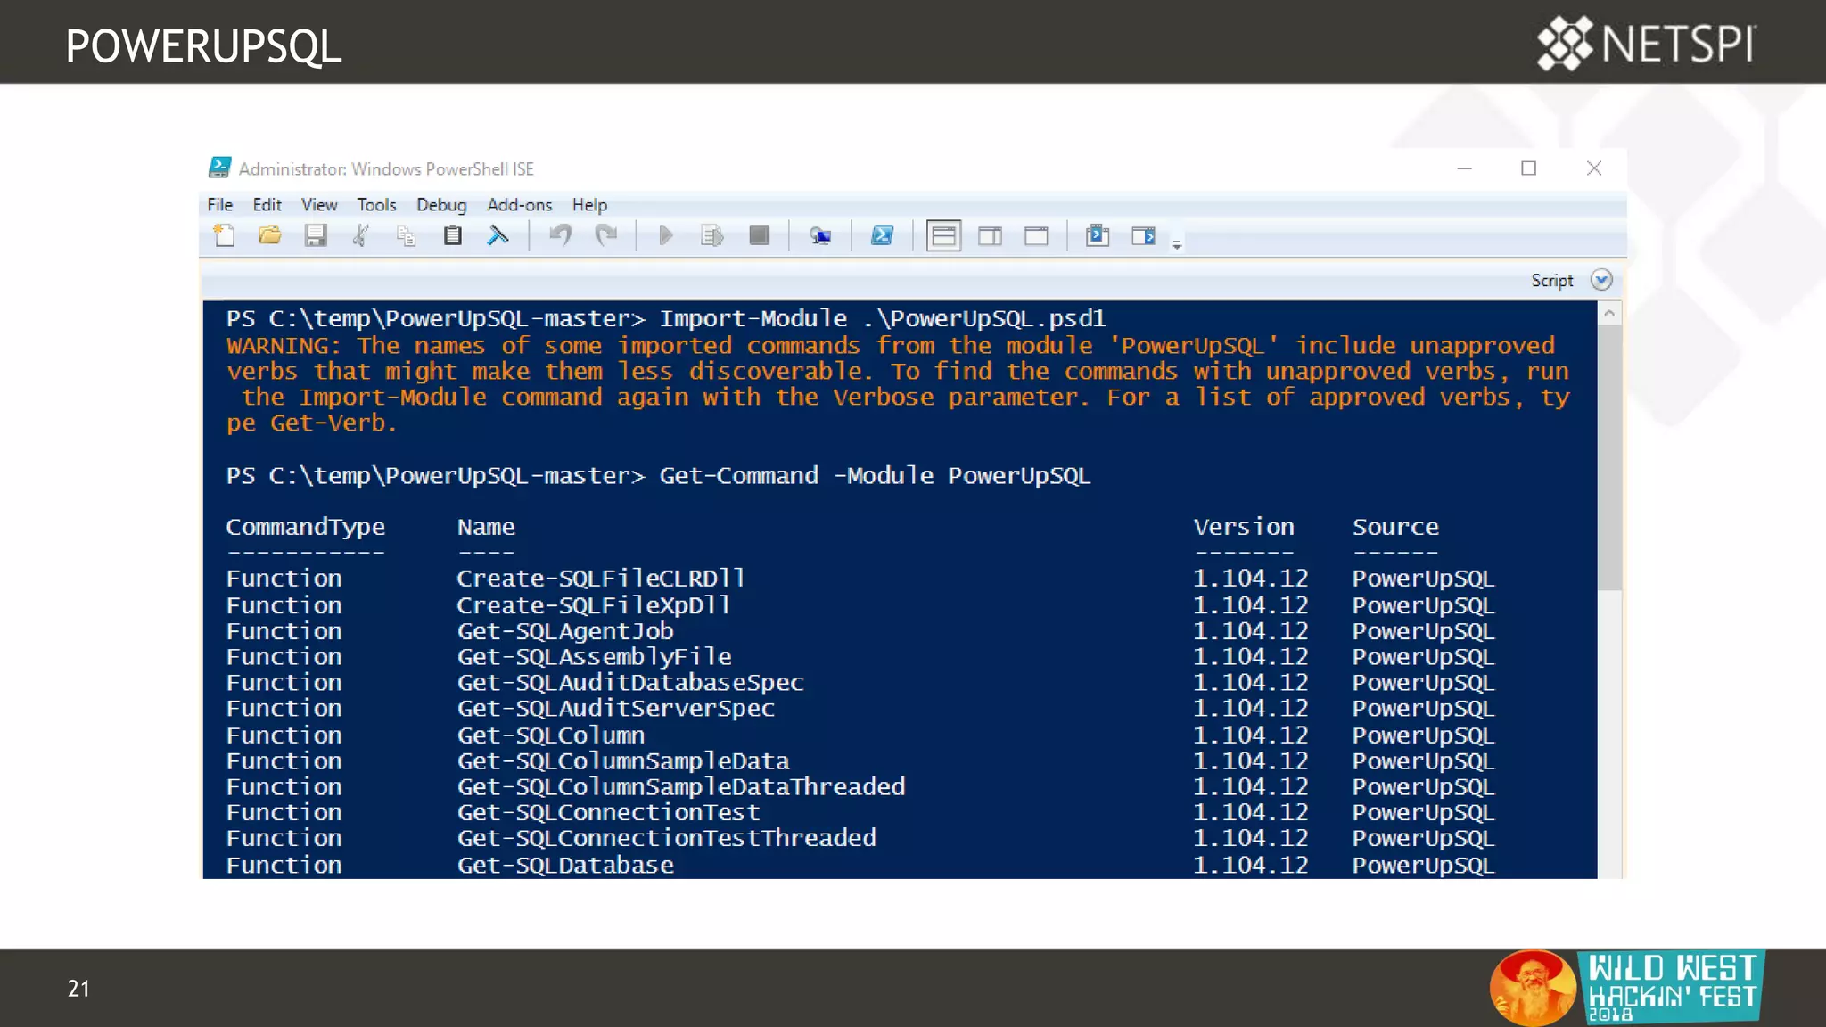This screenshot has width=1826, height=1027.
Task: Open the File menu
Action: (x=219, y=204)
